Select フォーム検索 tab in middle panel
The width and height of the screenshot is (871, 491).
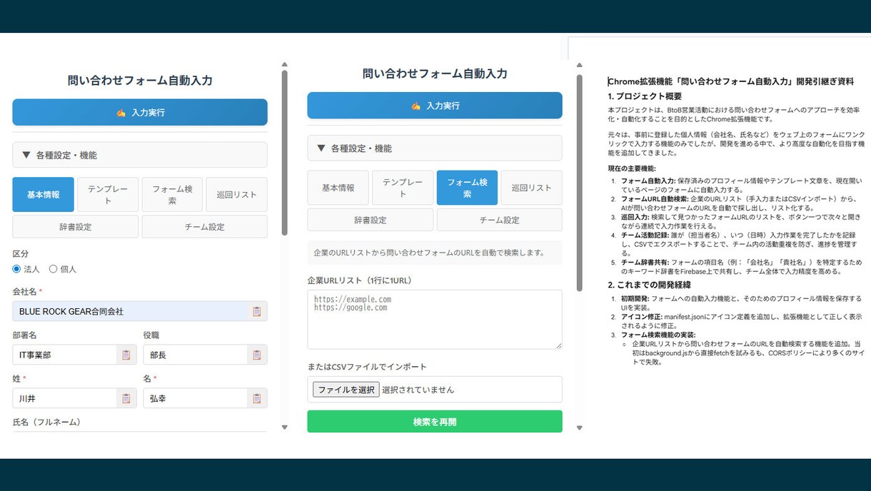point(467,188)
